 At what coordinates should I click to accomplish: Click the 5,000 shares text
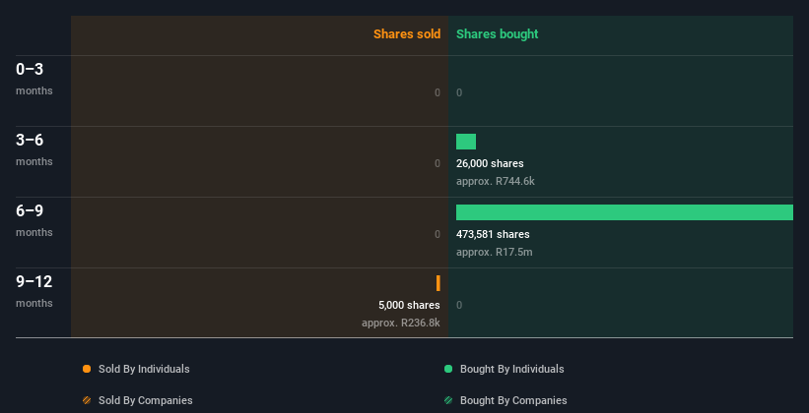[409, 305]
